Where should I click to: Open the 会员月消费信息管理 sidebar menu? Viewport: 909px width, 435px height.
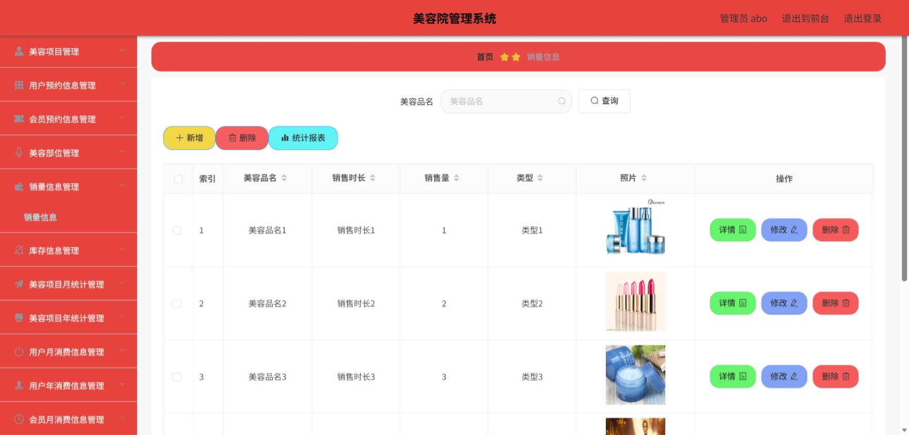click(x=69, y=419)
